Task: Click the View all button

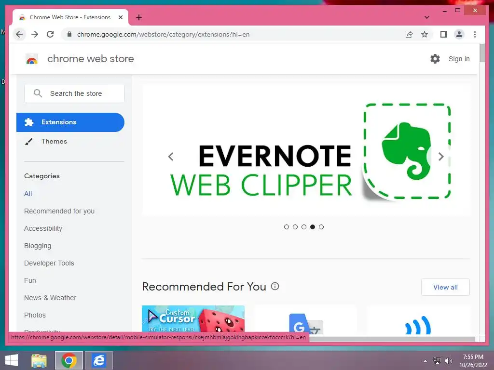Action: coord(445,287)
